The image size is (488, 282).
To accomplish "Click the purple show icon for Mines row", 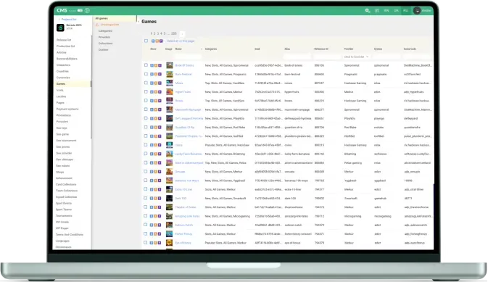I will (160, 83).
